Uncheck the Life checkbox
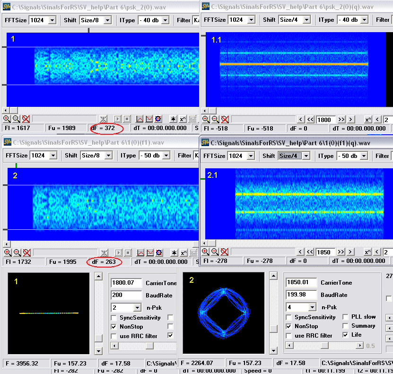This screenshot has width=393, height=374. [346, 335]
